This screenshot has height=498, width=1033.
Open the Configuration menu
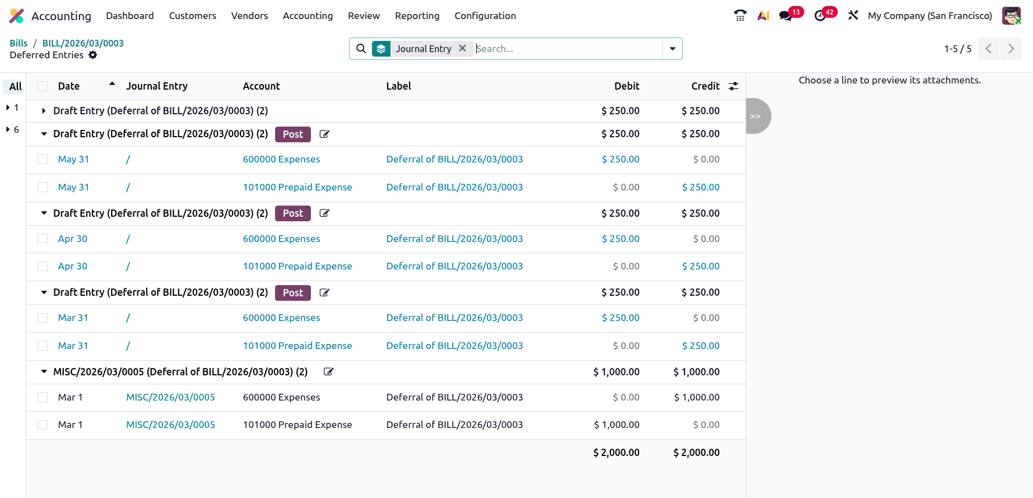tap(485, 16)
